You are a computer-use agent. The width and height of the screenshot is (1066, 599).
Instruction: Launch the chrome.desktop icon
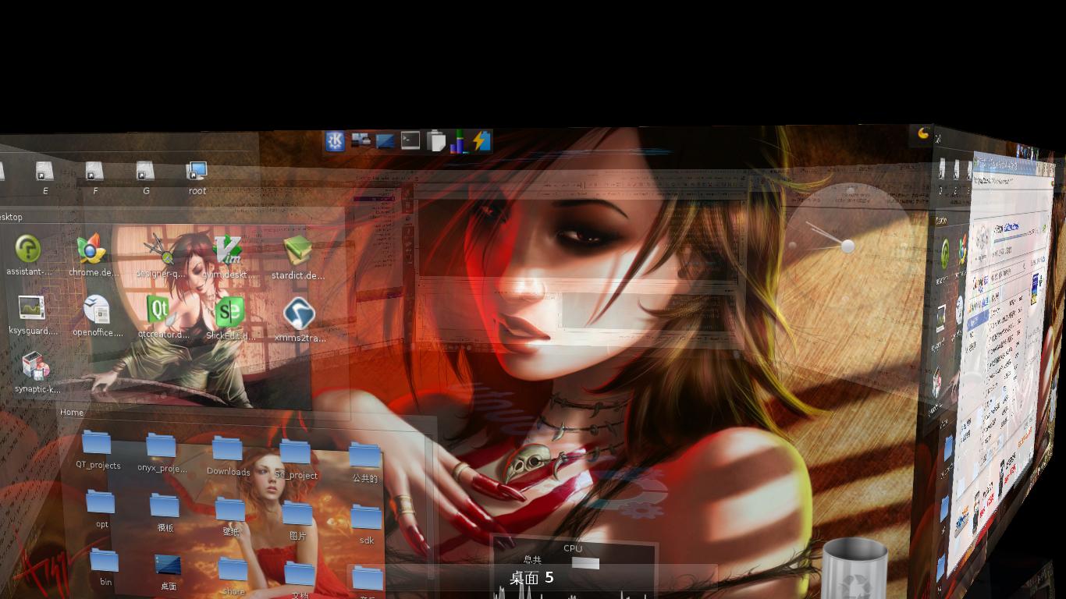coord(91,249)
